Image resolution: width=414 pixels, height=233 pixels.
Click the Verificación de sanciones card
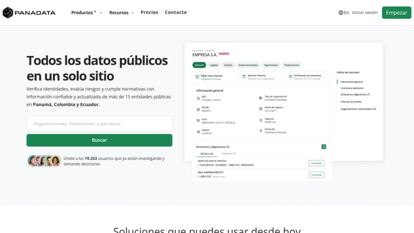[307, 77]
